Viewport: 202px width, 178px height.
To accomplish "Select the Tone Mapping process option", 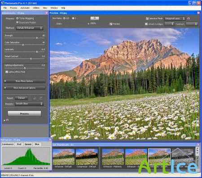I will [17, 18].
